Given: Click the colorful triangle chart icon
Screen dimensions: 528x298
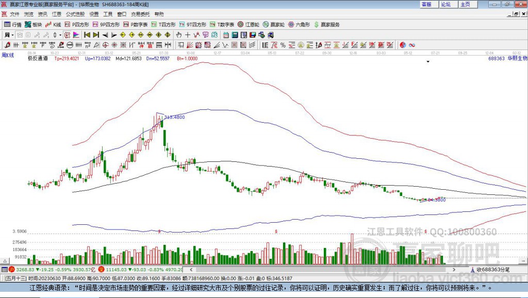Looking at the screenshot, I should coord(76,35).
